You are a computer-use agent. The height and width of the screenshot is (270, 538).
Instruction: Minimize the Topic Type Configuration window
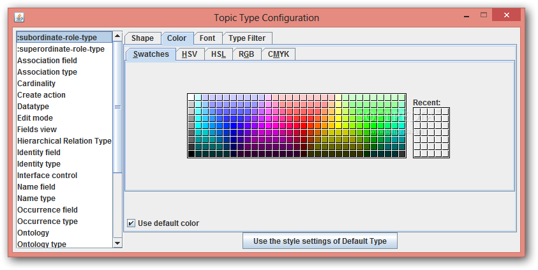[467, 17]
